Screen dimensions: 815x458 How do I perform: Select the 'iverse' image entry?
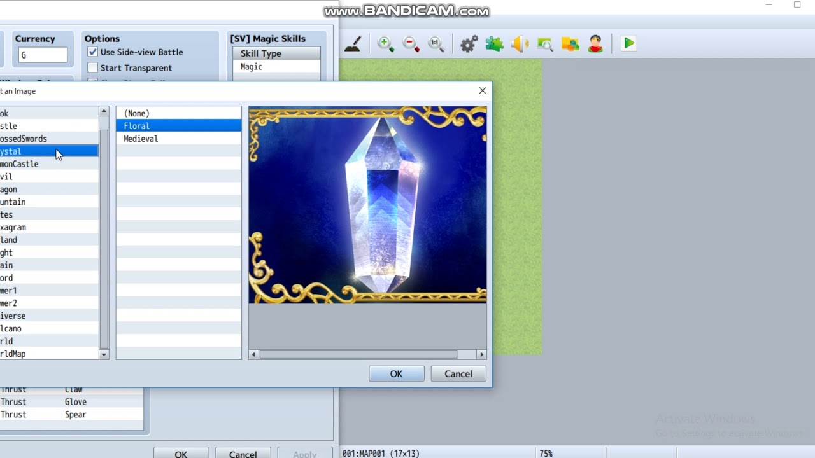tap(49, 316)
